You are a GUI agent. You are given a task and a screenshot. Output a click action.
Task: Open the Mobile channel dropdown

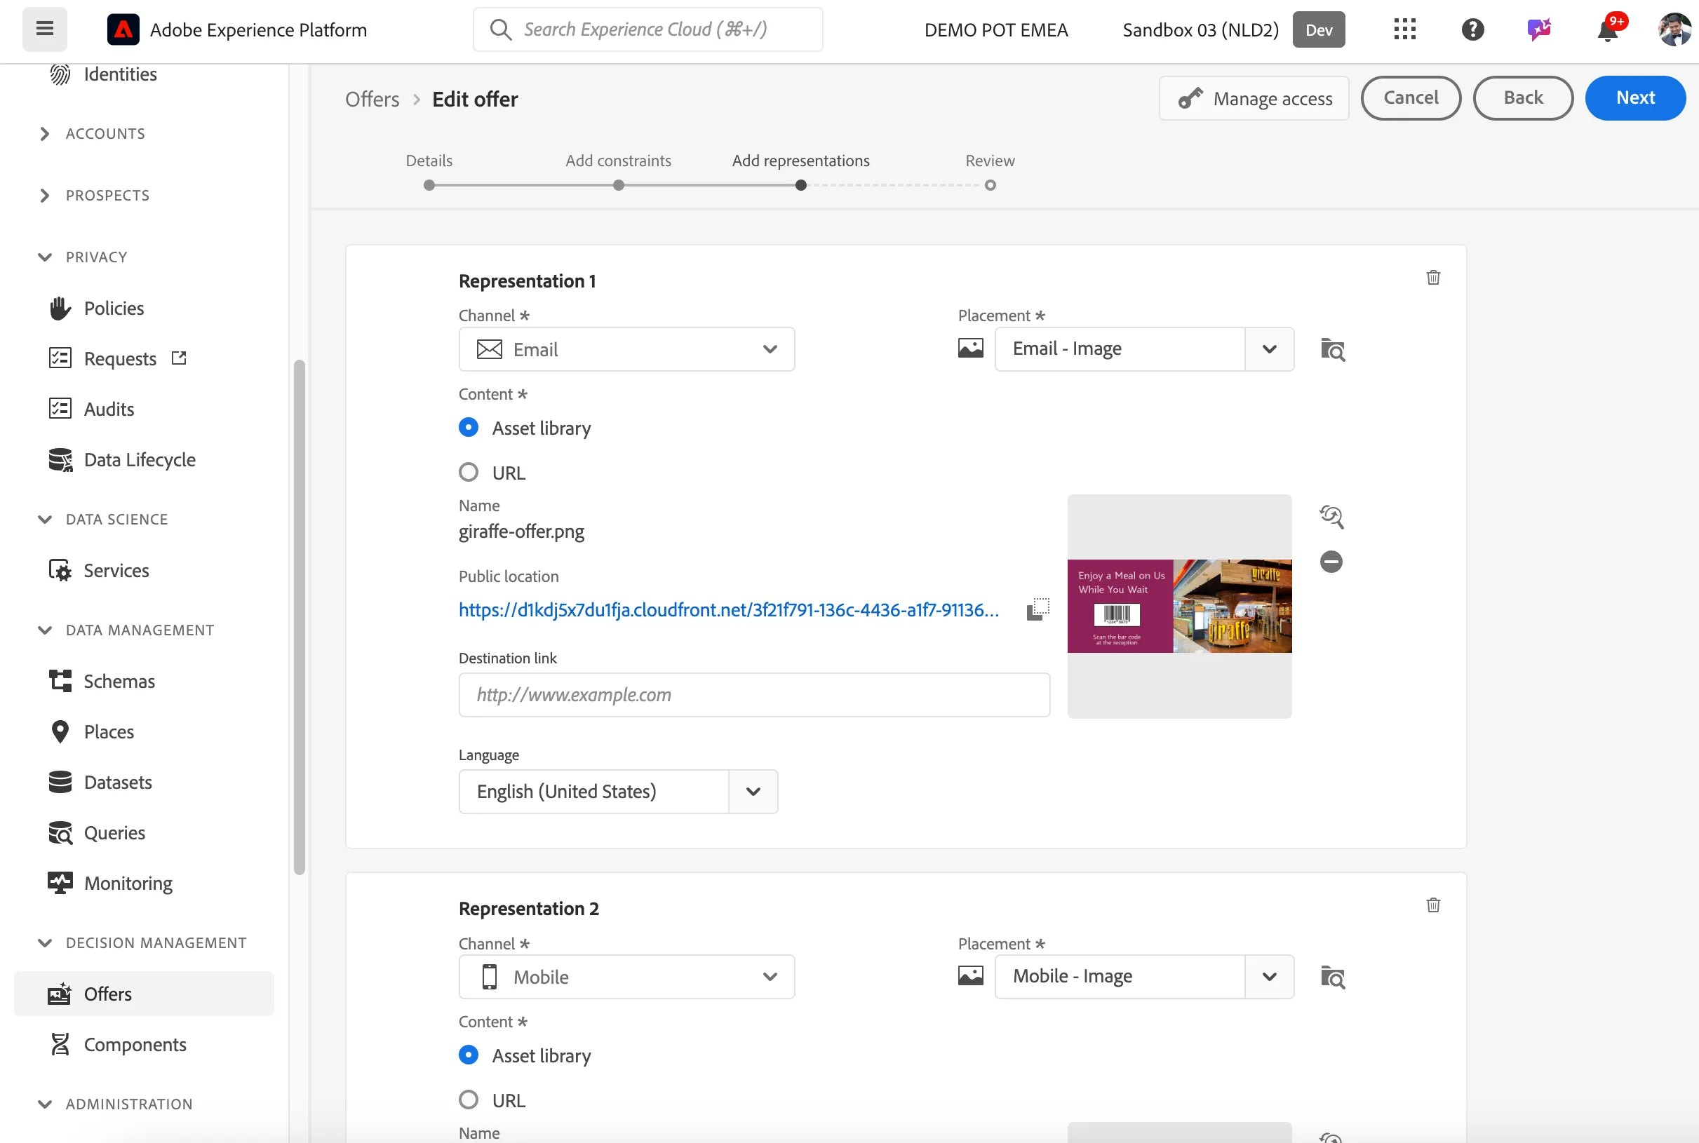[x=626, y=977]
